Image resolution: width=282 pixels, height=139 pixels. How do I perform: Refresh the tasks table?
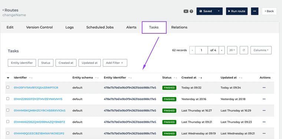pyautogui.click(x=244, y=50)
